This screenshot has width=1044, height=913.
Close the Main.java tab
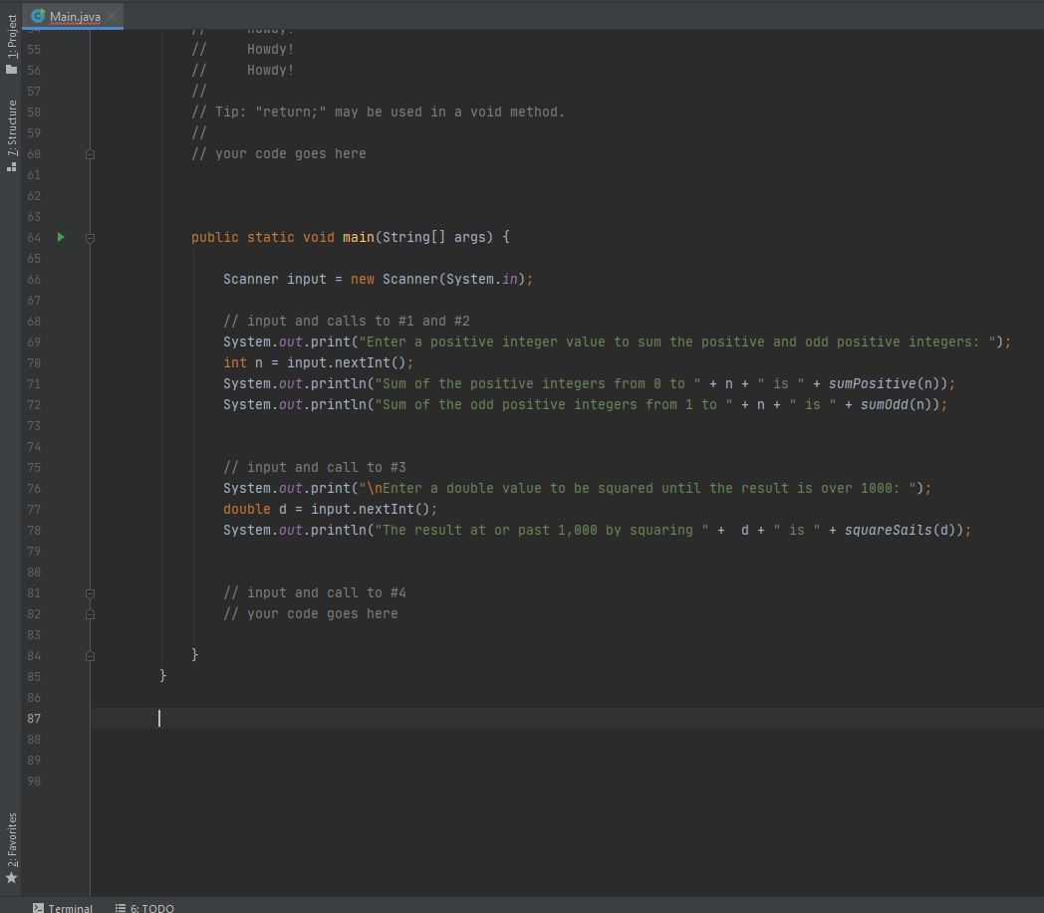[x=112, y=16]
